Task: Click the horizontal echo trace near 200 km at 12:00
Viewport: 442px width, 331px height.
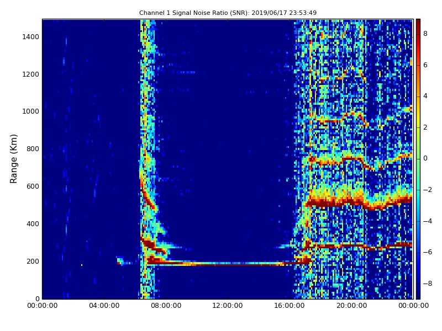Action: [228, 264]
